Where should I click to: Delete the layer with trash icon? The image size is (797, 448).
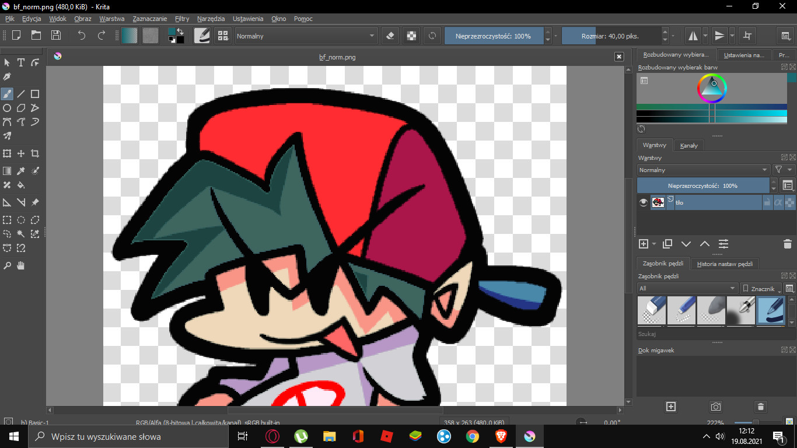pyautogui.click(x=787, y=244)
